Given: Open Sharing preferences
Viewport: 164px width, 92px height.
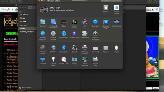Looking at the screenshot, I should click(x=74, y=61).
